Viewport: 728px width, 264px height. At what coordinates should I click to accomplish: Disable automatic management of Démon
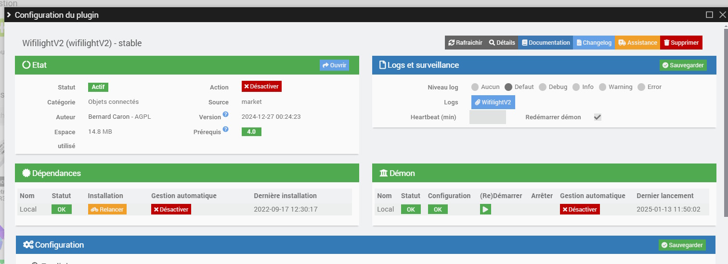tap(580, 209)
